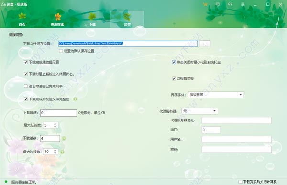Open the menu list icon beside minimize

[x=243, y=4]
